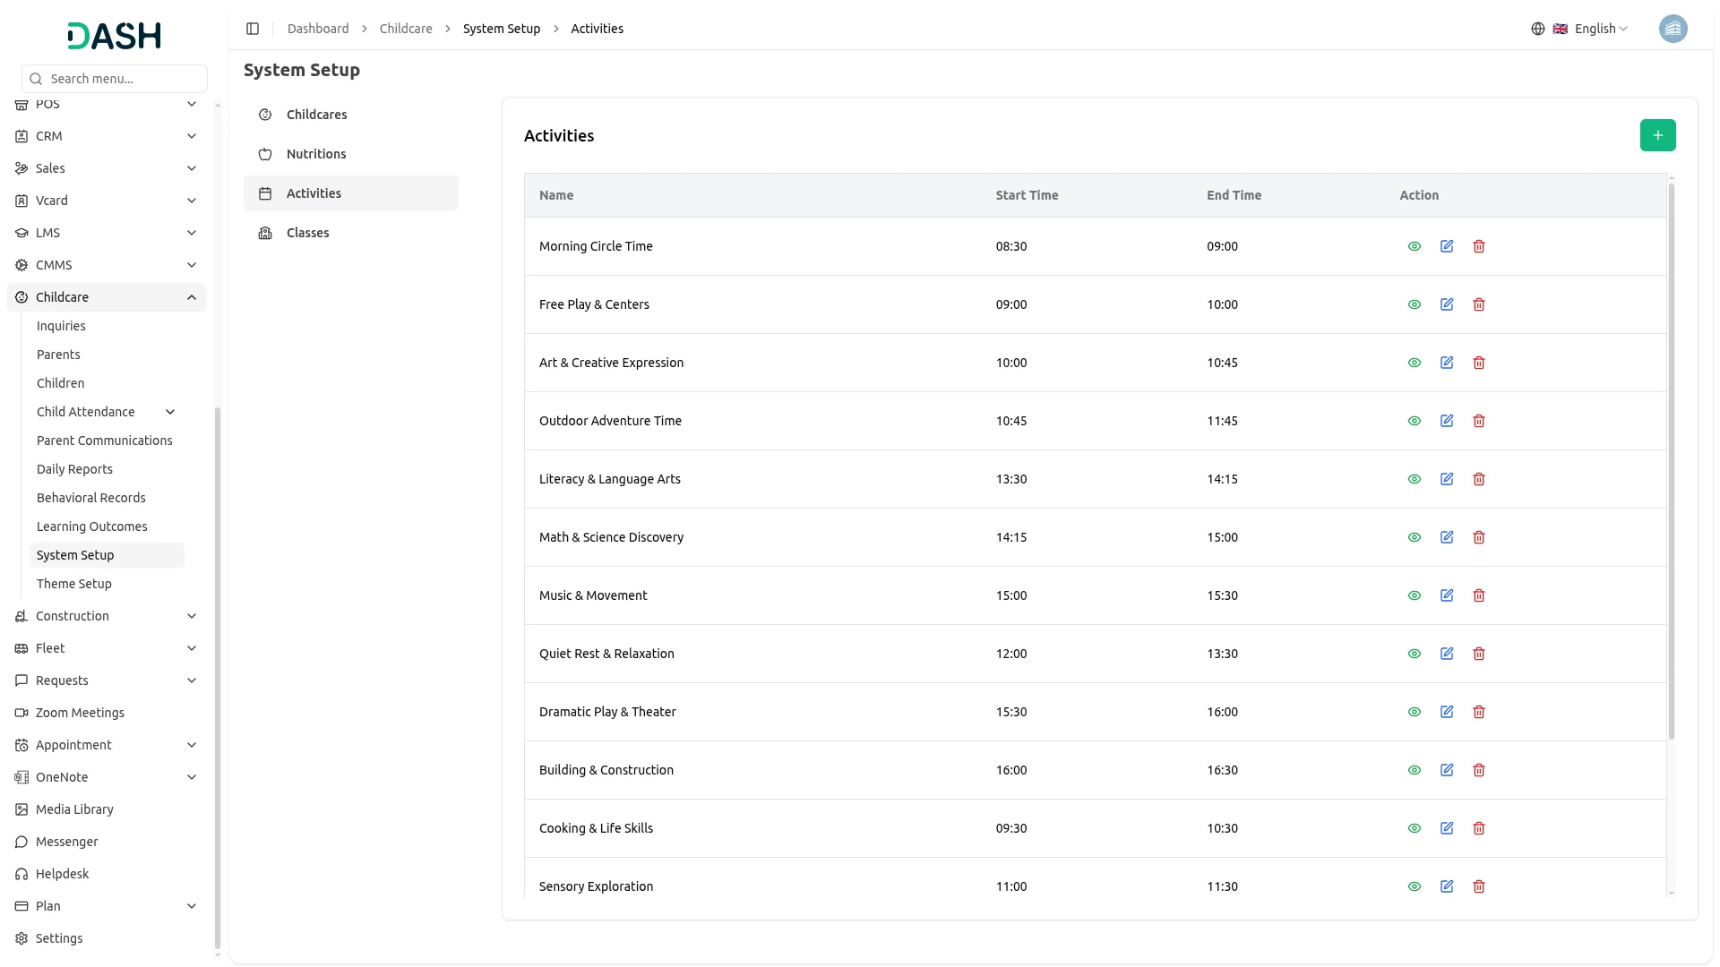Image resolution: width=1720 pixels, height=967 pixels.
Task: Switch to the Nutritions setup tab
Action: point(316,154)
